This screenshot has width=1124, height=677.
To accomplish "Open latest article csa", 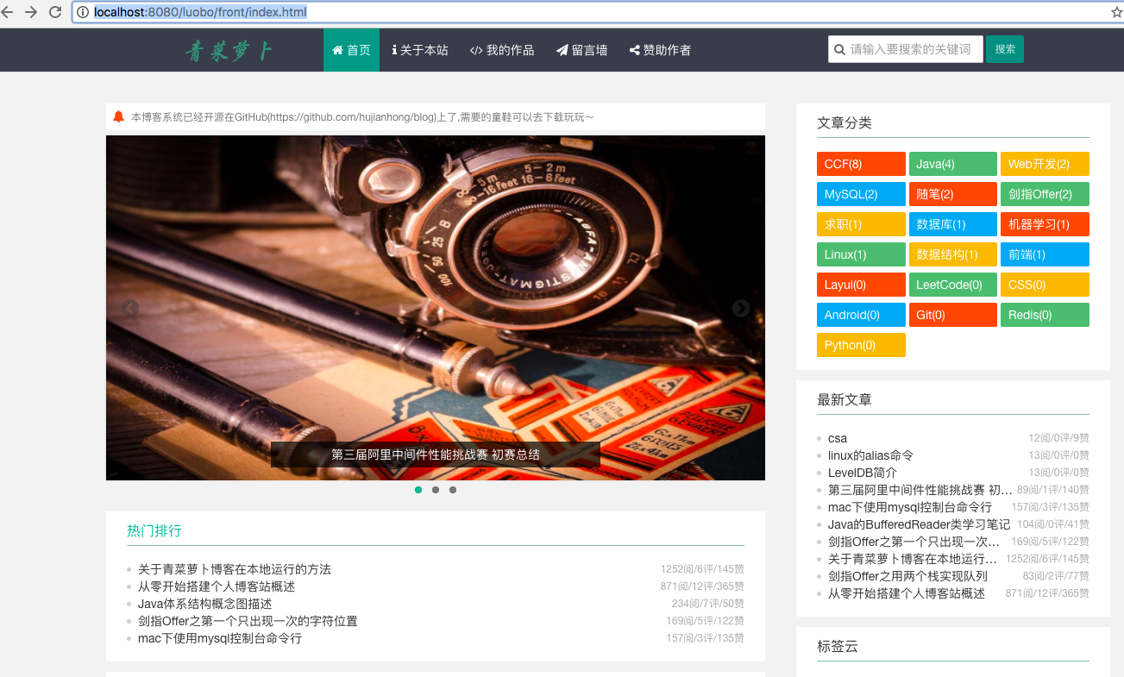I will (838, 438).
